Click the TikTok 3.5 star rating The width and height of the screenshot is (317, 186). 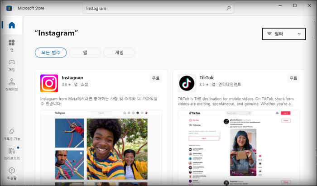[204, 85]
